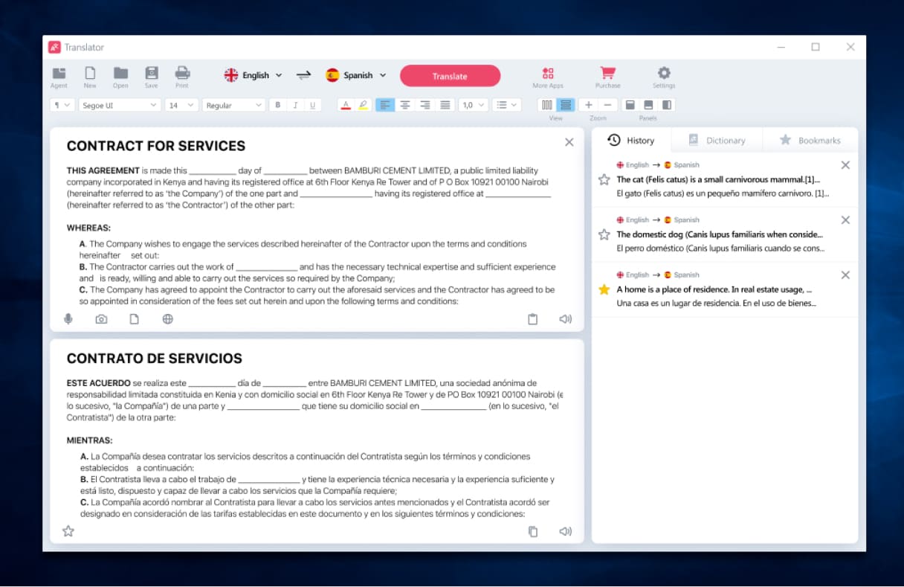Listen to the Spanish translation

click(566, 531)
